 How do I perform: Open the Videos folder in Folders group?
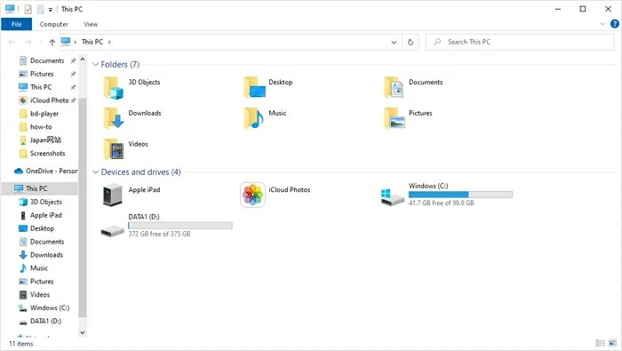point(114,149)
